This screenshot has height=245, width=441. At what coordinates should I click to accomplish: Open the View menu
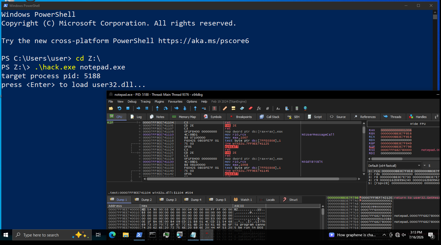point(120,102)
